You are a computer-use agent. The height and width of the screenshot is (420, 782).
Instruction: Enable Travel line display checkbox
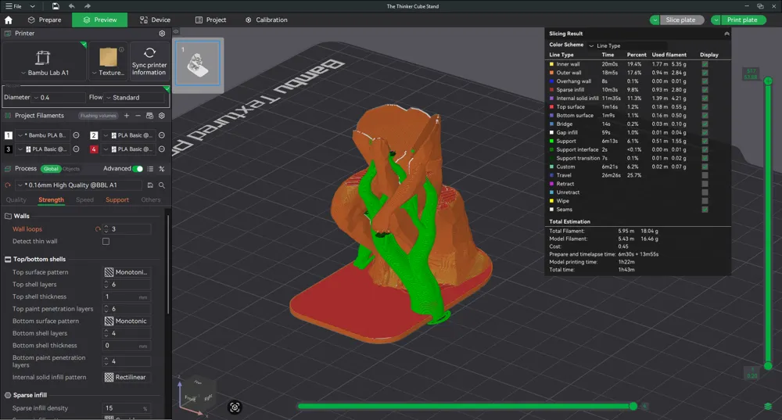(x=705, y=175)
